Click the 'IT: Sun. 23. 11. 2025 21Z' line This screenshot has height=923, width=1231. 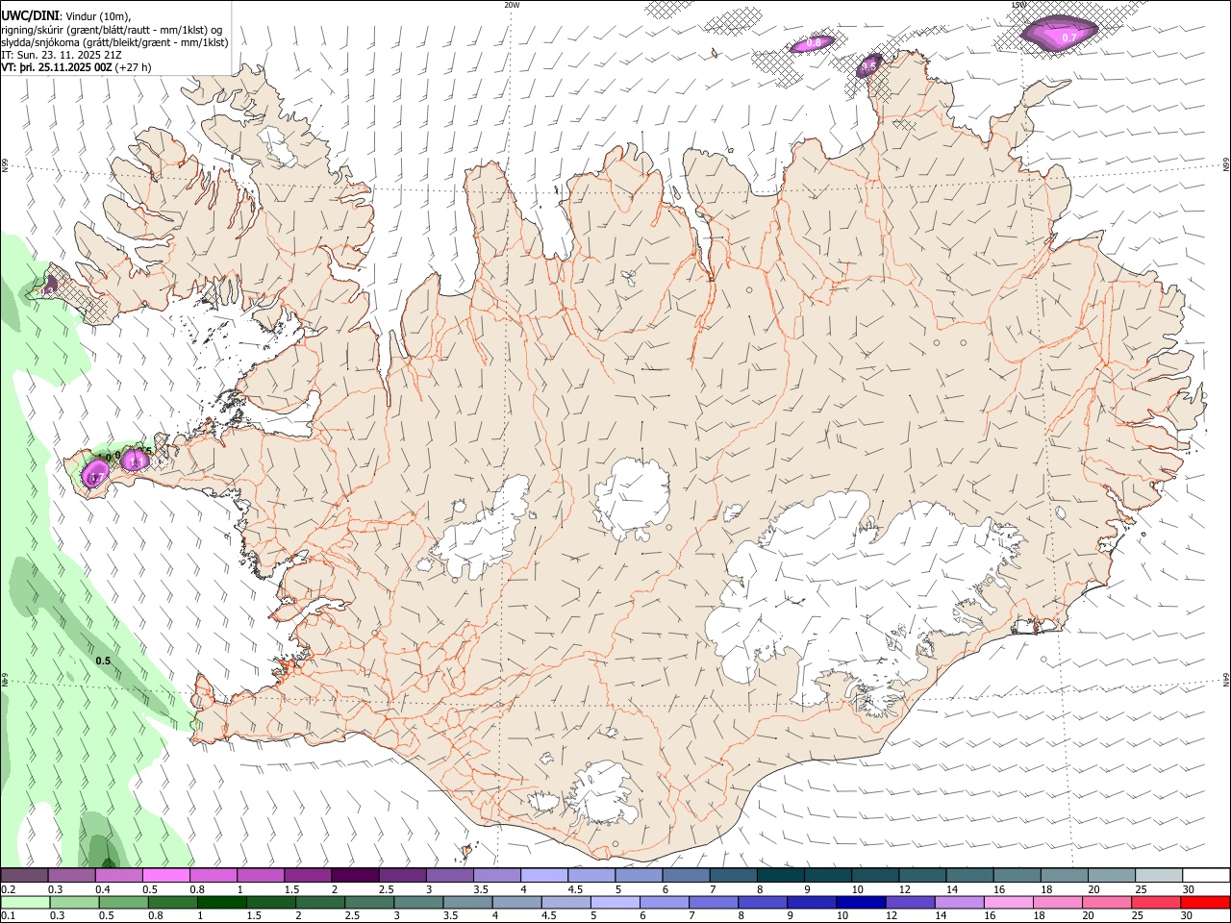[x=62, y=55]
